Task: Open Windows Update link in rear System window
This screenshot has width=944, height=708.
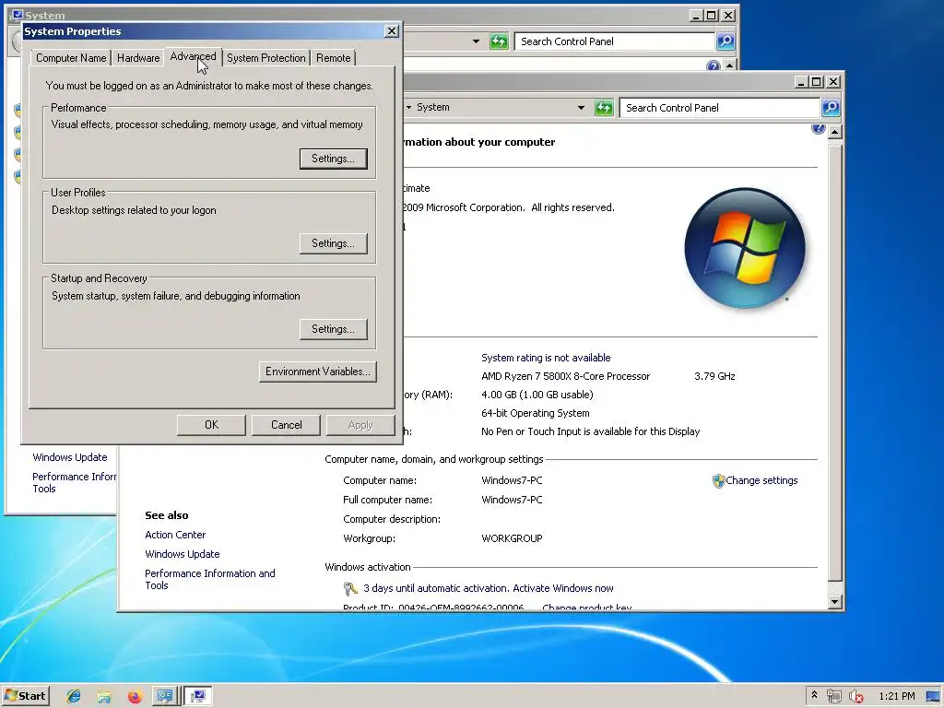Action: click(x=70, y=457)
